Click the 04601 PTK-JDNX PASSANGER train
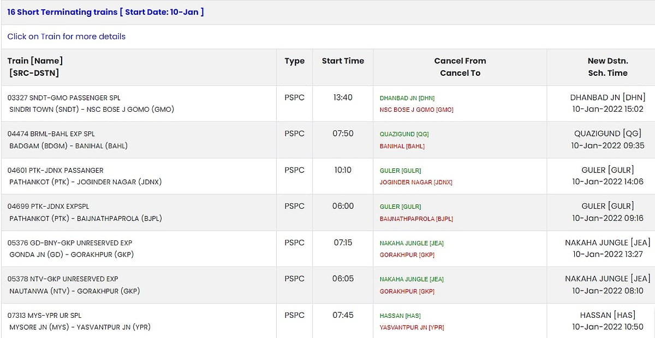Image resolution: width=655 pixels, height=338 pixels. tap(55, 170)
